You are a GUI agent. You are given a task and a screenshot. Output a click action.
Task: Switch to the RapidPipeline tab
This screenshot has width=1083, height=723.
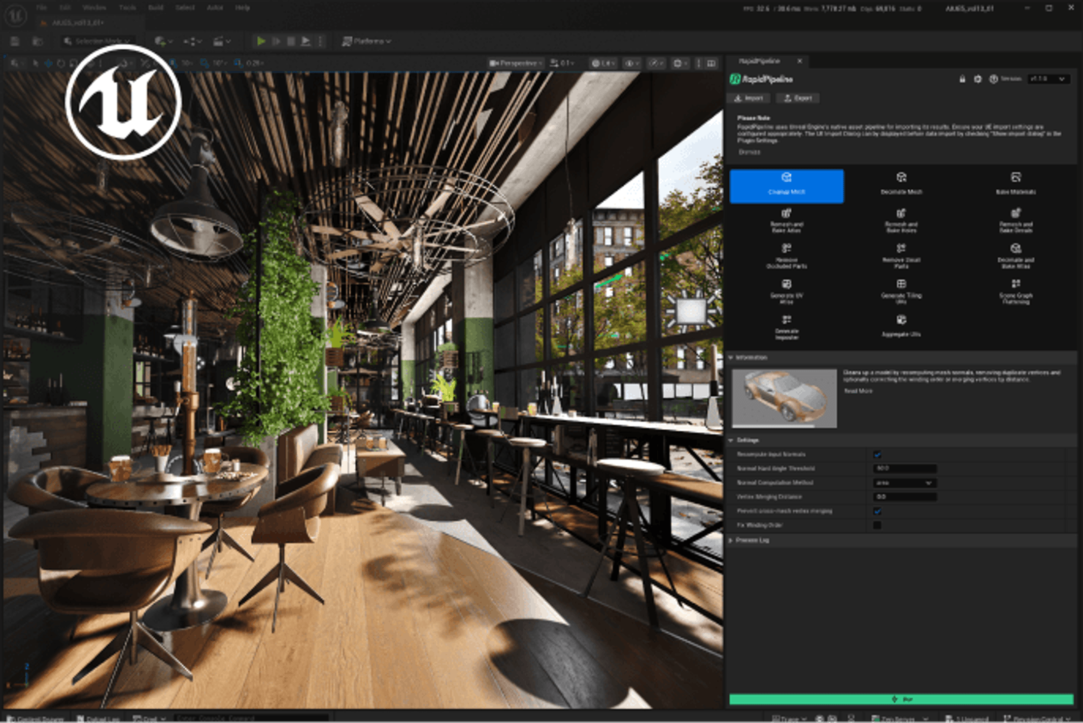click(760, 61)
